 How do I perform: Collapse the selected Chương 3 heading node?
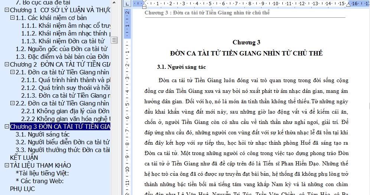click(x=7, y=127)
